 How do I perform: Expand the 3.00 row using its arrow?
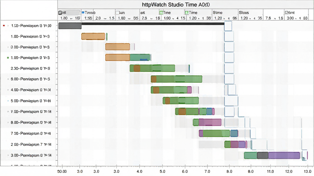click(8, 155)
